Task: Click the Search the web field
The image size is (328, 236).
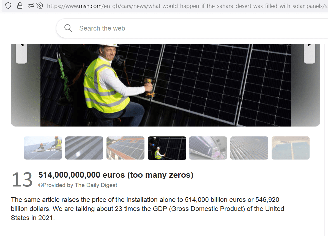Action: pos(192,28)
